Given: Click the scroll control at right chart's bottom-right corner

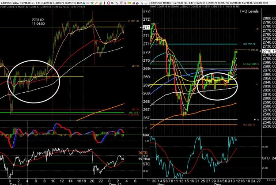Looking at the screenshot, I should (271, 180).
